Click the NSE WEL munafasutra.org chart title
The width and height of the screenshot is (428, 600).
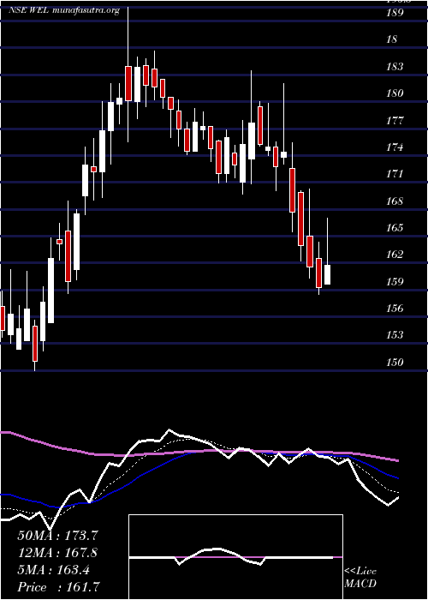[64, 10]
